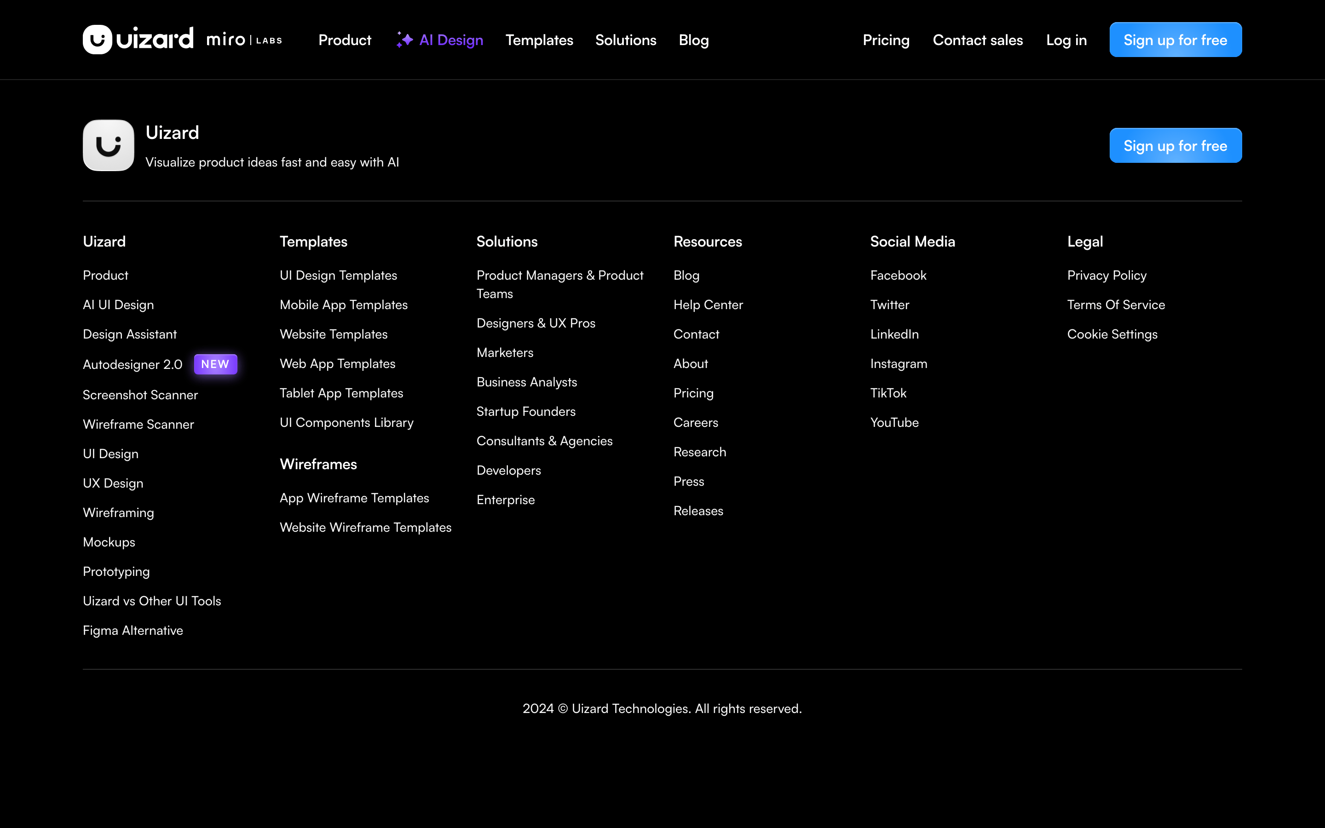This screenshot has width=1325, height=828.
Task: Go to Blog in the top navigation
Action: coord(694,40)
